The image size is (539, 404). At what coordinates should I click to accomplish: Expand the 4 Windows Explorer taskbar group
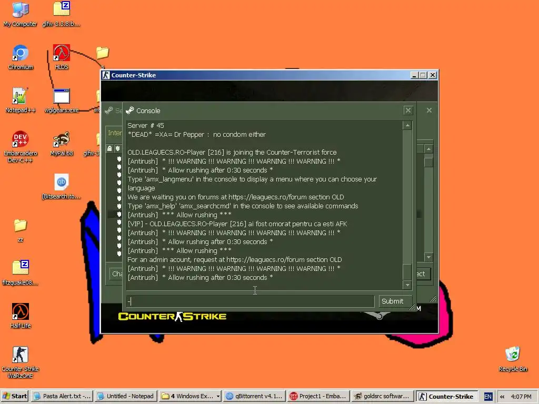pos(190,396)
